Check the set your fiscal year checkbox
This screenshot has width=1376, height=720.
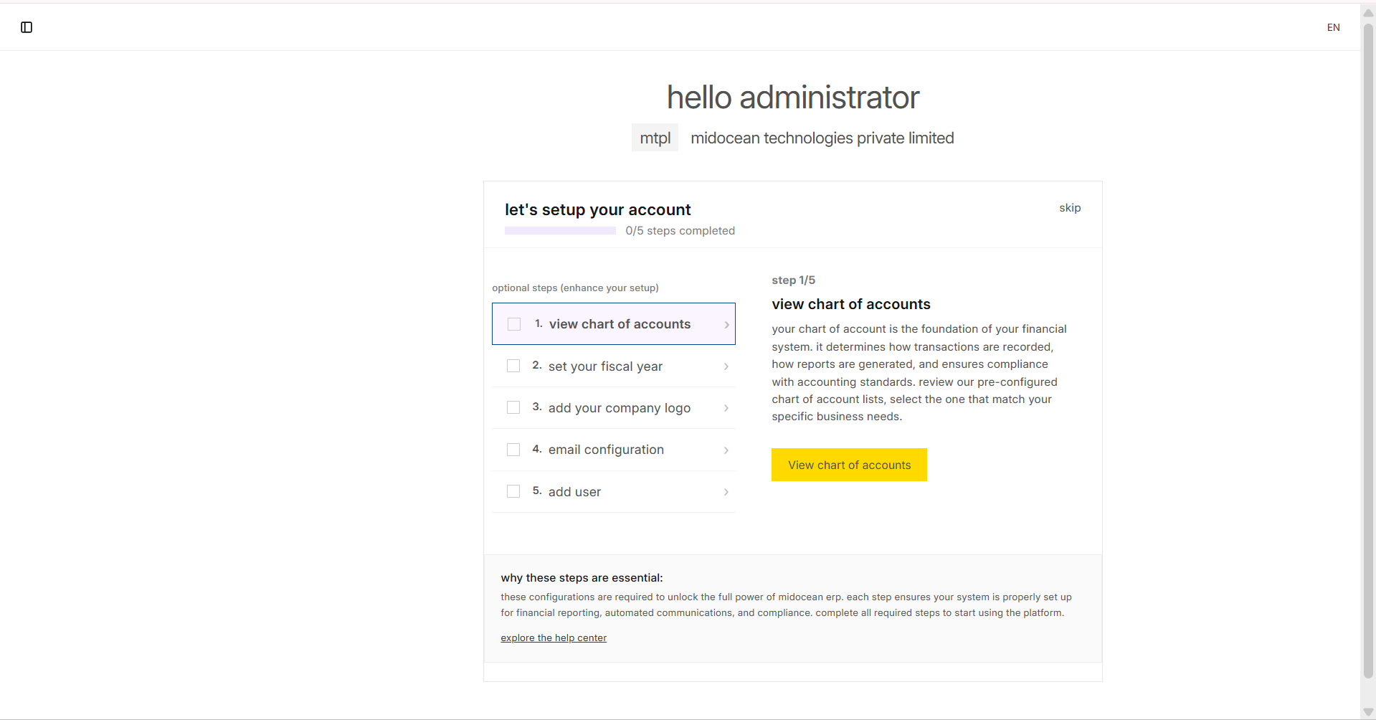[513, 366]
